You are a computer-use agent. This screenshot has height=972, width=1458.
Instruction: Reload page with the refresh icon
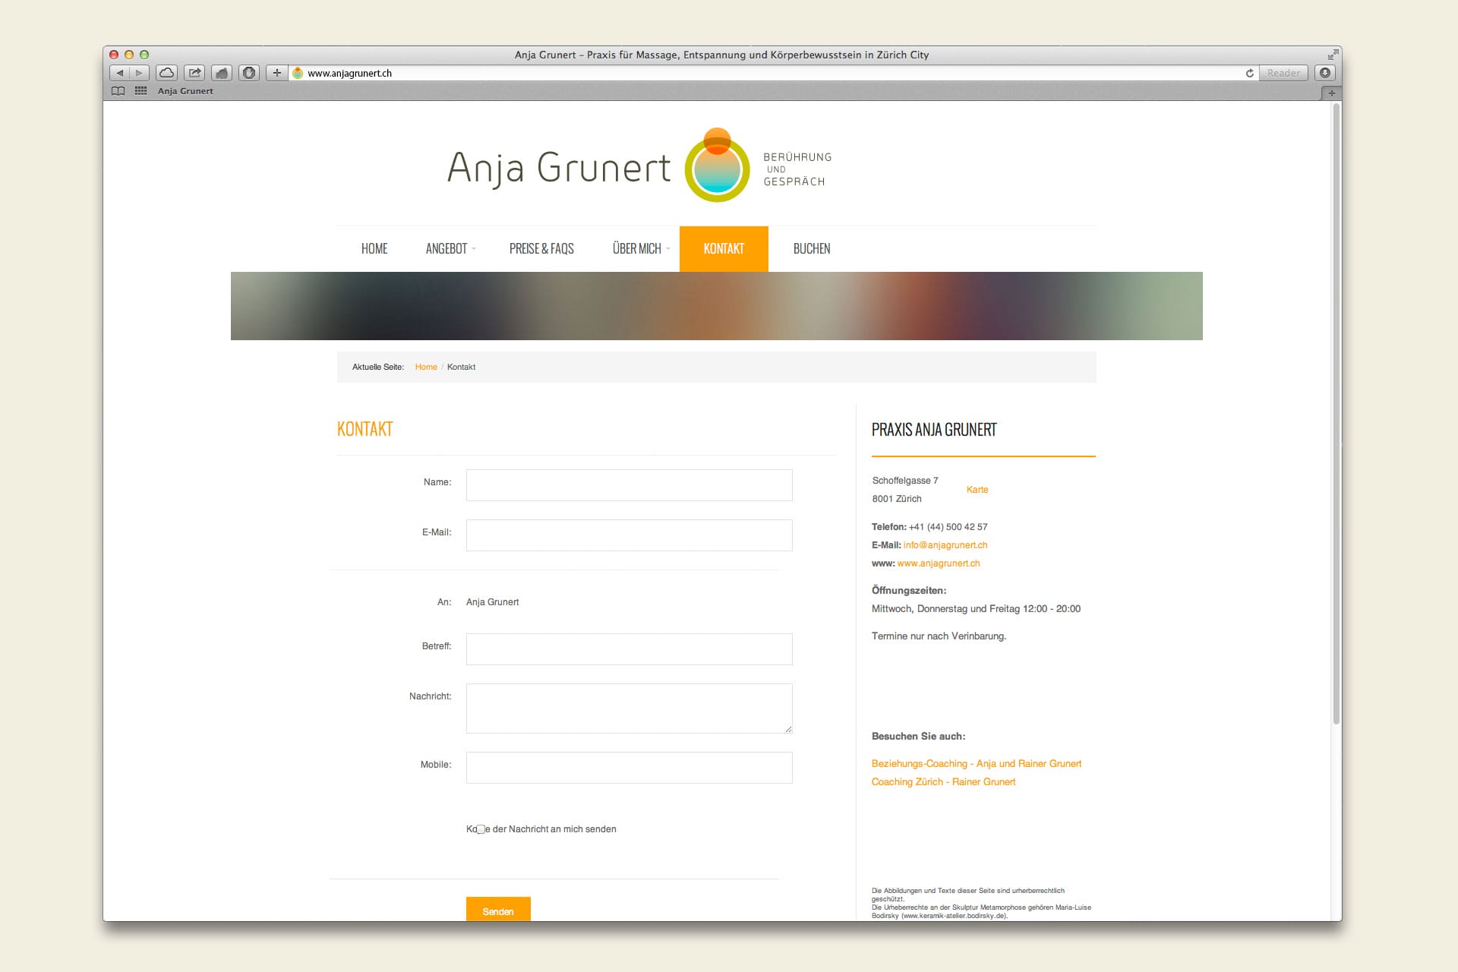pyautogui.click(x=1249, y=73)
